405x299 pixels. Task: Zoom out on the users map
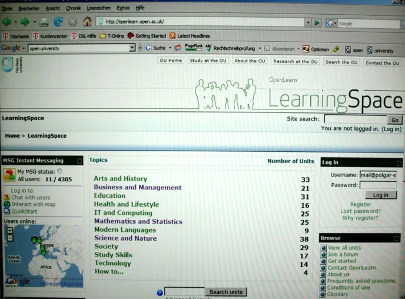pyautogui.click(x=10, y=238)
